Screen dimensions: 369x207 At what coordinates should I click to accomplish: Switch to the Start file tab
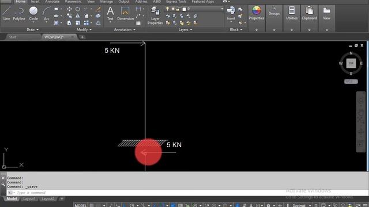coord(13,37)
